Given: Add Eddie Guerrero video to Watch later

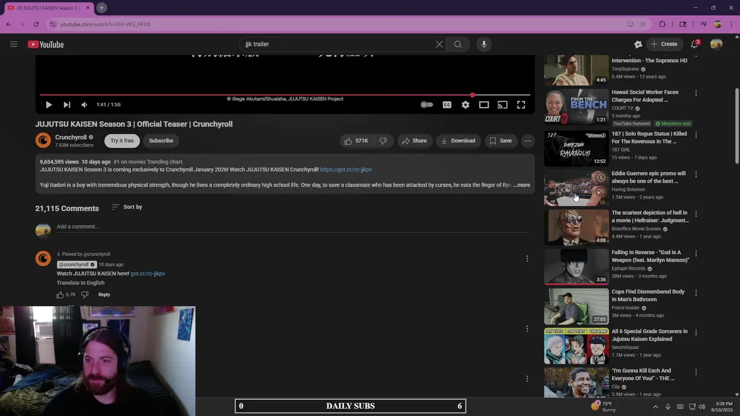Looking at the screenshot, I should click(x=601, y=177).
